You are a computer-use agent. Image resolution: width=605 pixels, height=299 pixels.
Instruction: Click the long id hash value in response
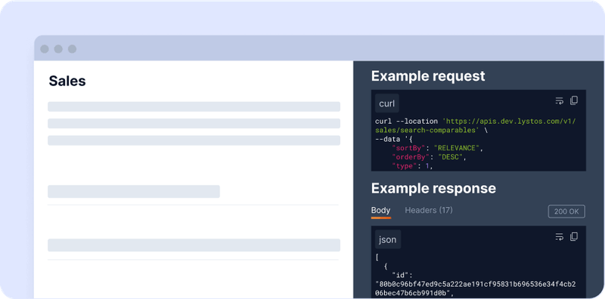coord(476,288)
